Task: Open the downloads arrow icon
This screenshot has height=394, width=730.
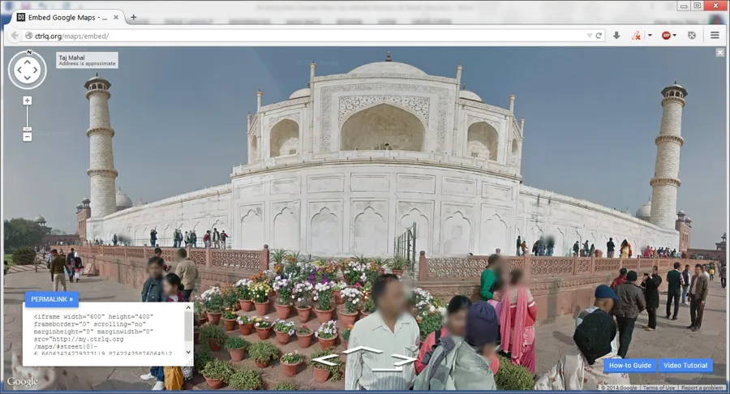Action: [616, 36]
